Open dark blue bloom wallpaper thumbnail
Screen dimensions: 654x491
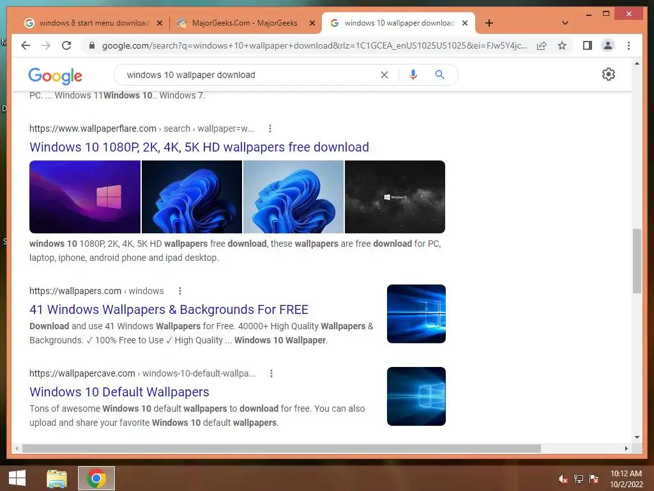(192, 197)
